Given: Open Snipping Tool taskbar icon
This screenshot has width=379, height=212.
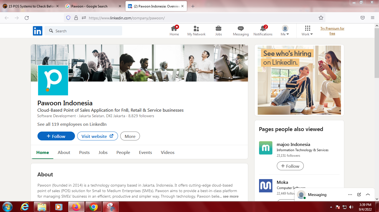Looking at the screenshot, I should [111, 207].
